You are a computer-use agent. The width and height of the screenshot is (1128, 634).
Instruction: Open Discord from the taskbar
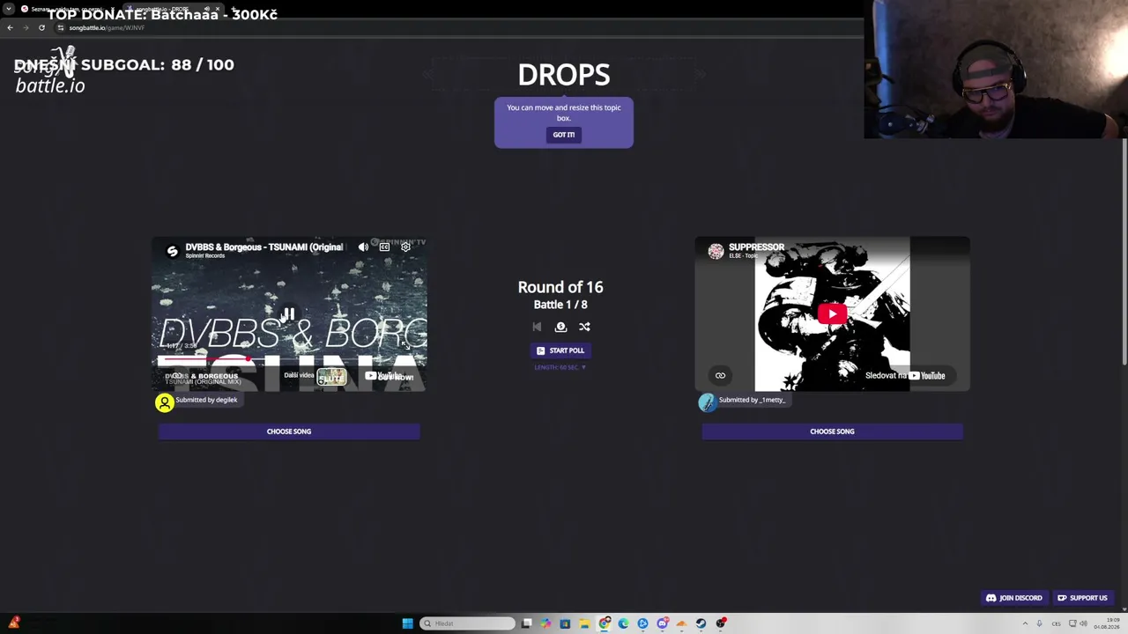point(662,623)
